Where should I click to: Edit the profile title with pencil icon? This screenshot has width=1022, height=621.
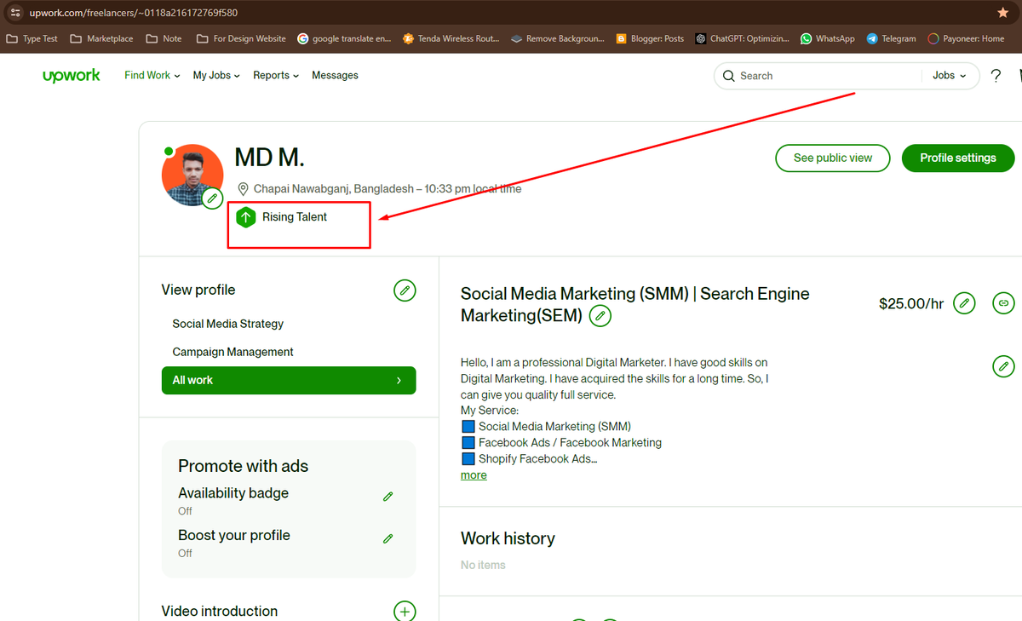click(x=600, y=316)
